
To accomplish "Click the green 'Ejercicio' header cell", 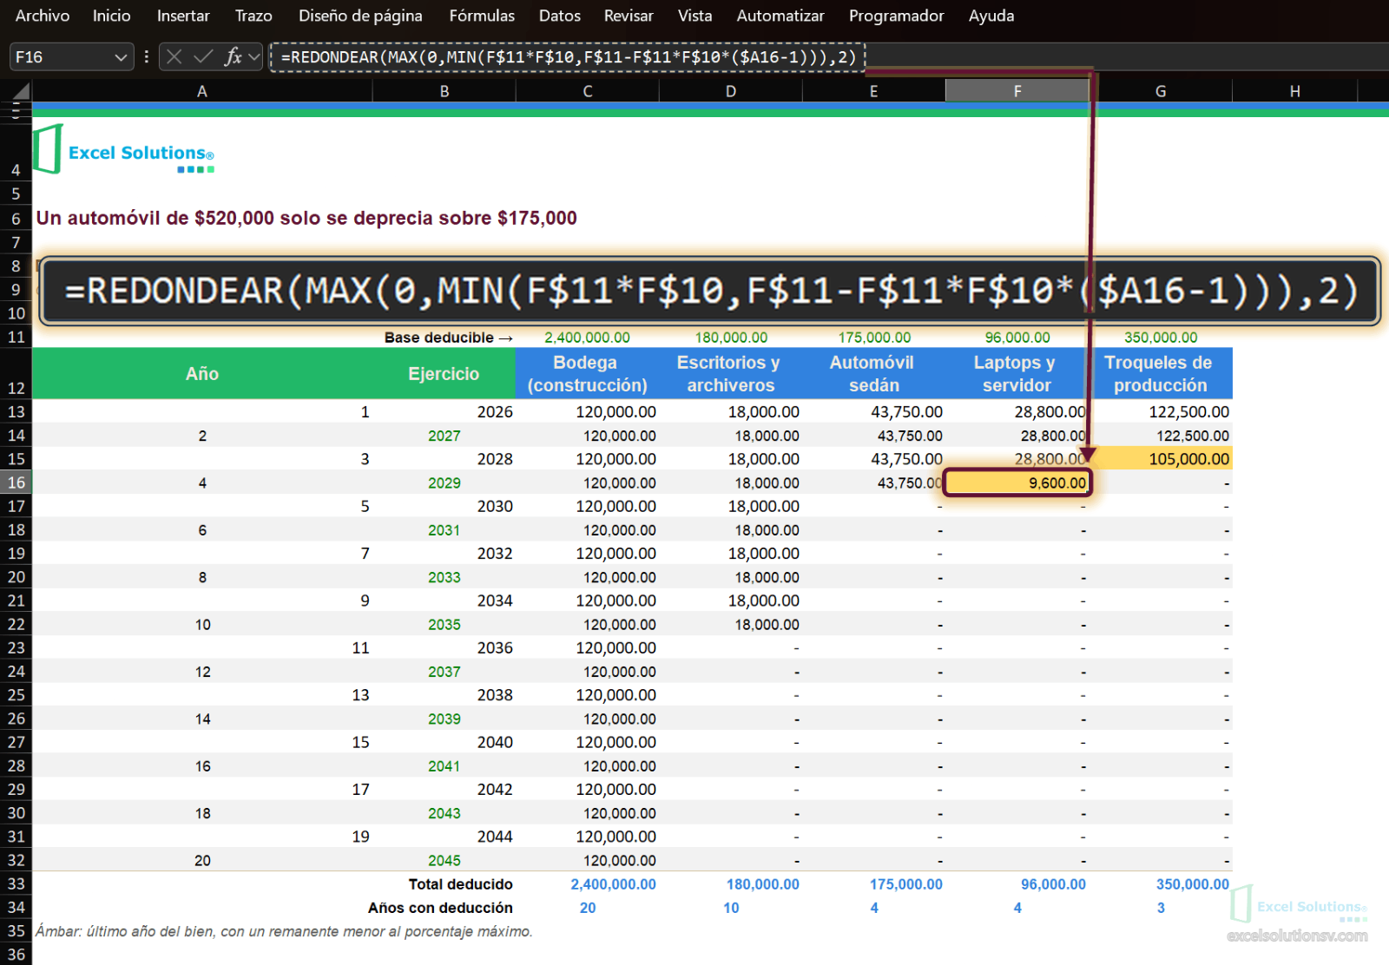I will point(444,374).
